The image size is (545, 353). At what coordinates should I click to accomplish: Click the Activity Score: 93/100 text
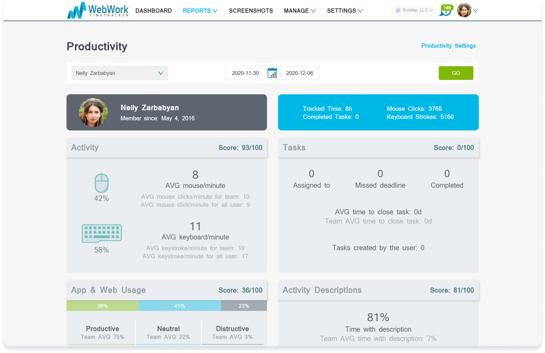pyautogui.click(x=240, y=148)
